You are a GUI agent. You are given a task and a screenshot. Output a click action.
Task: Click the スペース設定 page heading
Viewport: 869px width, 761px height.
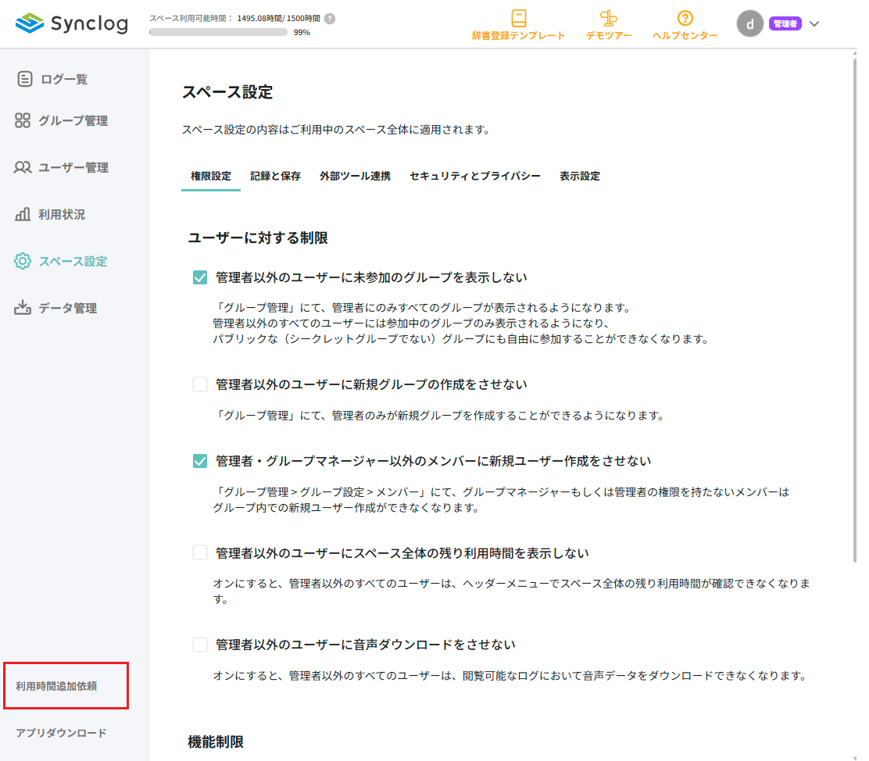click(227, 92)
